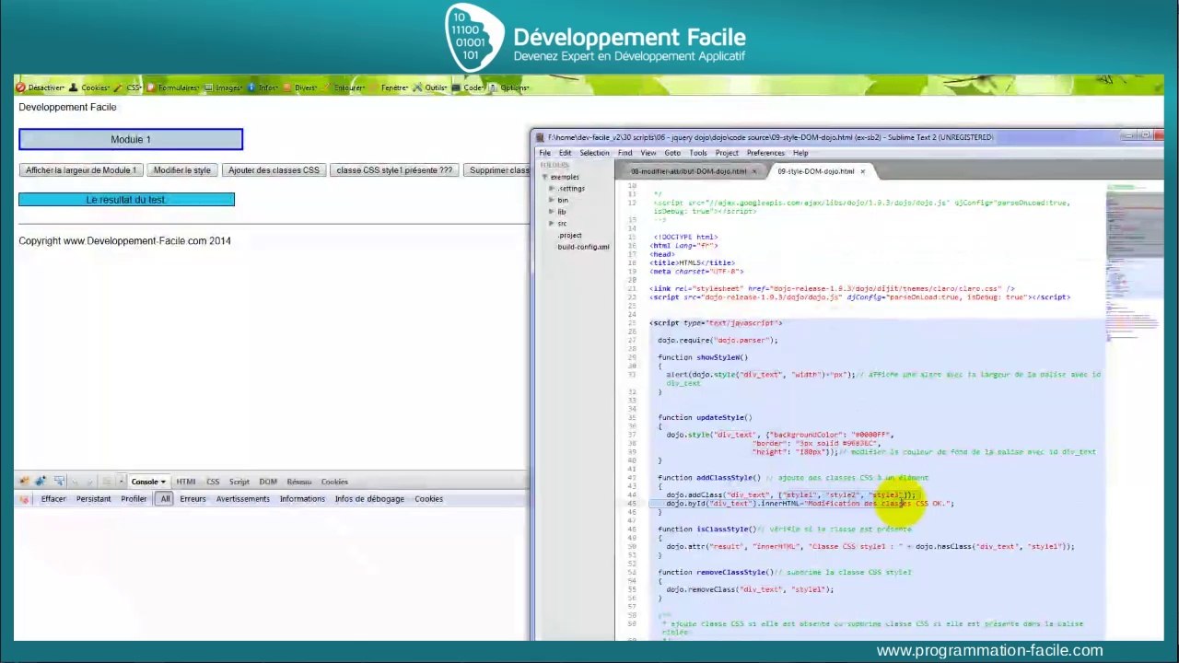Viewport: 1179px width, 663px height.
Task: Open the Tools menu in Sublime Text
Action: [x=698, y=153]
